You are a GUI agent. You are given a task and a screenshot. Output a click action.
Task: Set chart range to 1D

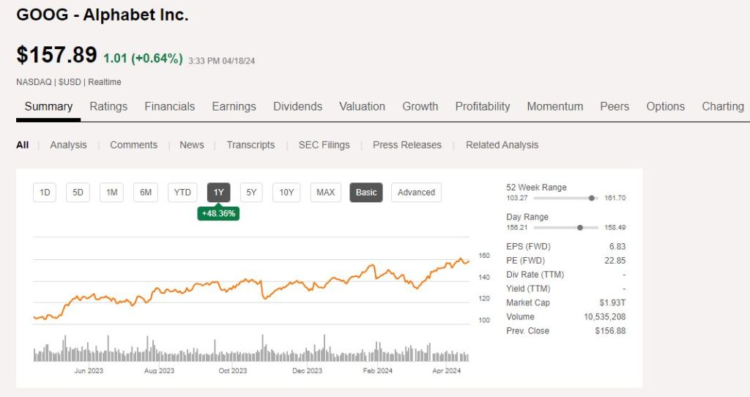pos(45,193)
